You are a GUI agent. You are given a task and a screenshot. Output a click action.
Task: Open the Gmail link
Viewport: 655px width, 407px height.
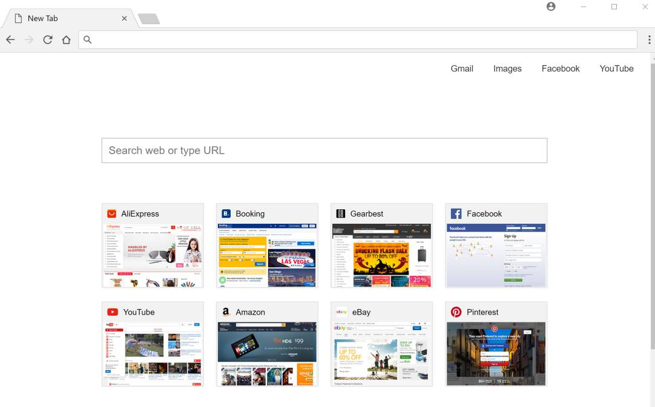(x=462, y=68)
